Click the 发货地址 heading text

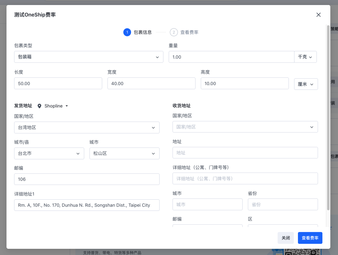tap(23, 106)
